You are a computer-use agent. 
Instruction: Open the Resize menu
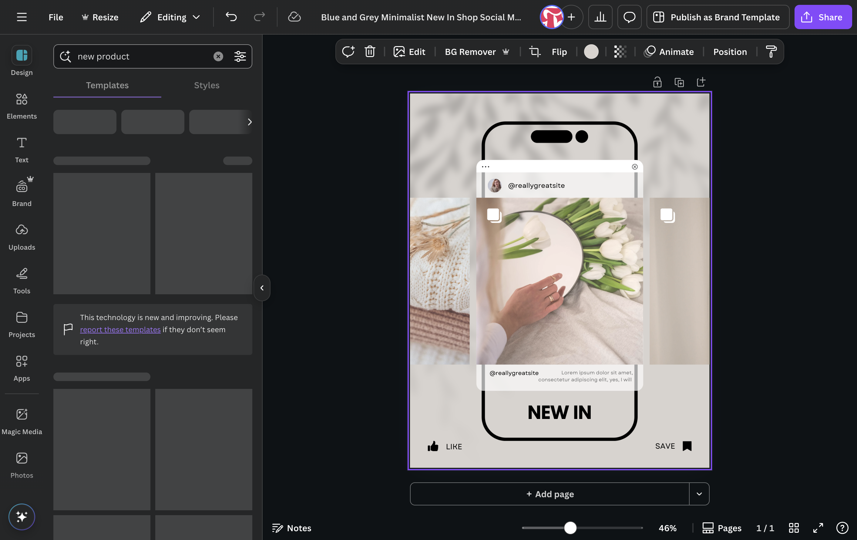click(x=100, y=17)
